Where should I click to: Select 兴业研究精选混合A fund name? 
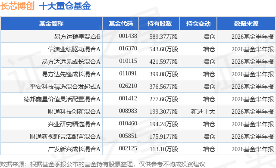click(x=74, y=124)
